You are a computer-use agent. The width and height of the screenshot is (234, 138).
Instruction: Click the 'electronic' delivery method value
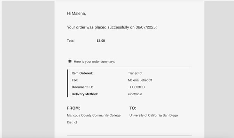(x=135, y=94)
